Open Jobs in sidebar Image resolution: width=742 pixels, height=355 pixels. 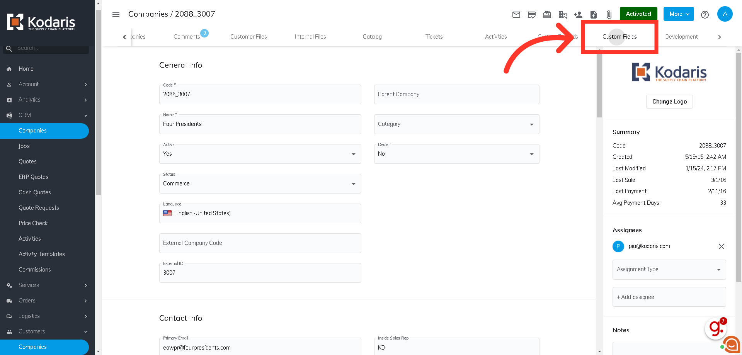[24, 146]
